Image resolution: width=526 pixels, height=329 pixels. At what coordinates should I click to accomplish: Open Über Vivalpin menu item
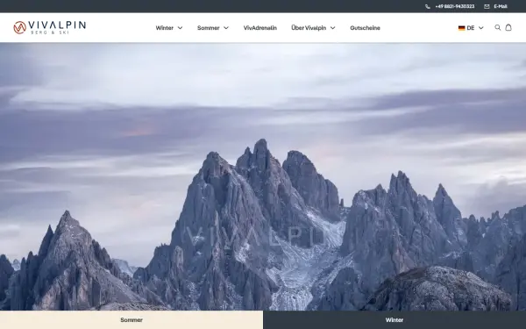[309, 28]
